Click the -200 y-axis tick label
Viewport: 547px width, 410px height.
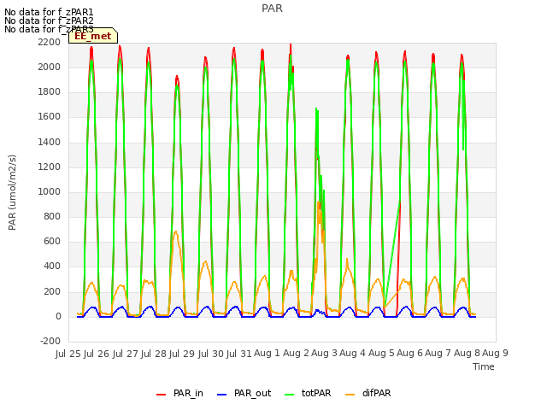tap(50, 342)
